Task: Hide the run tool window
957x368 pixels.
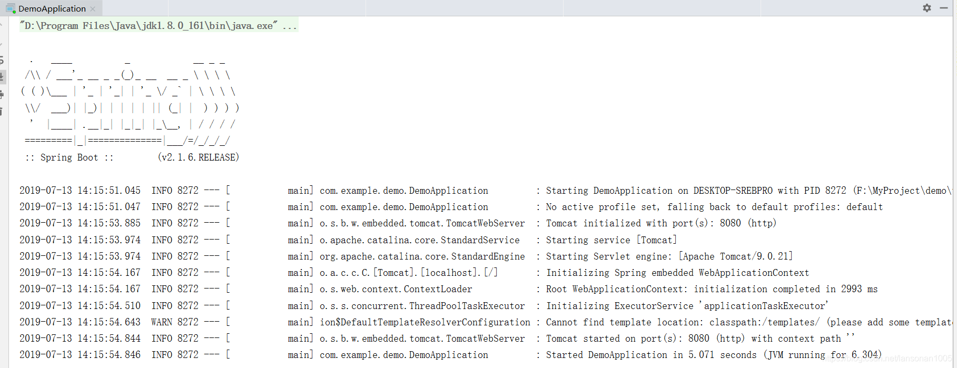Action: click(x=944, y=8)
